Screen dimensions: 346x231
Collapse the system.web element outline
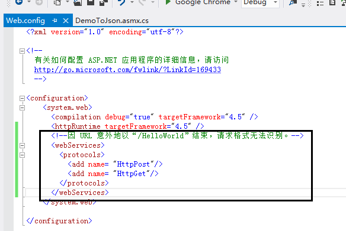(22, 108)
